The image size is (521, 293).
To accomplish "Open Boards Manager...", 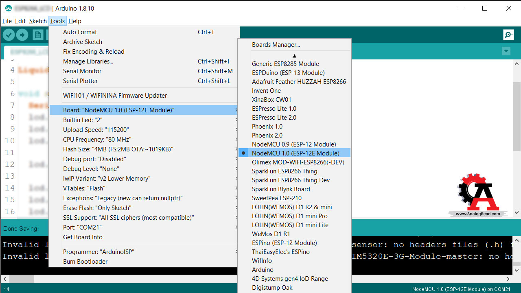I will coord(294,45).
